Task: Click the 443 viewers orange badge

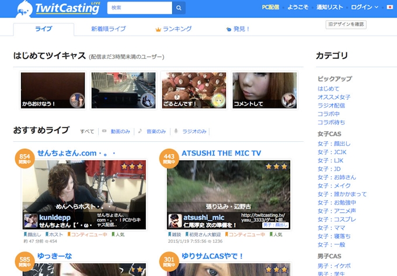Action: click(169, 159)
